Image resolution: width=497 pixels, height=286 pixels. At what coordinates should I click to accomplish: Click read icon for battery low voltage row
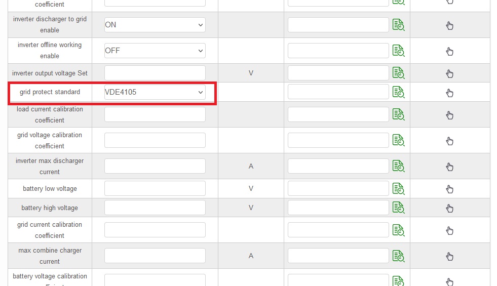[398, 188]
